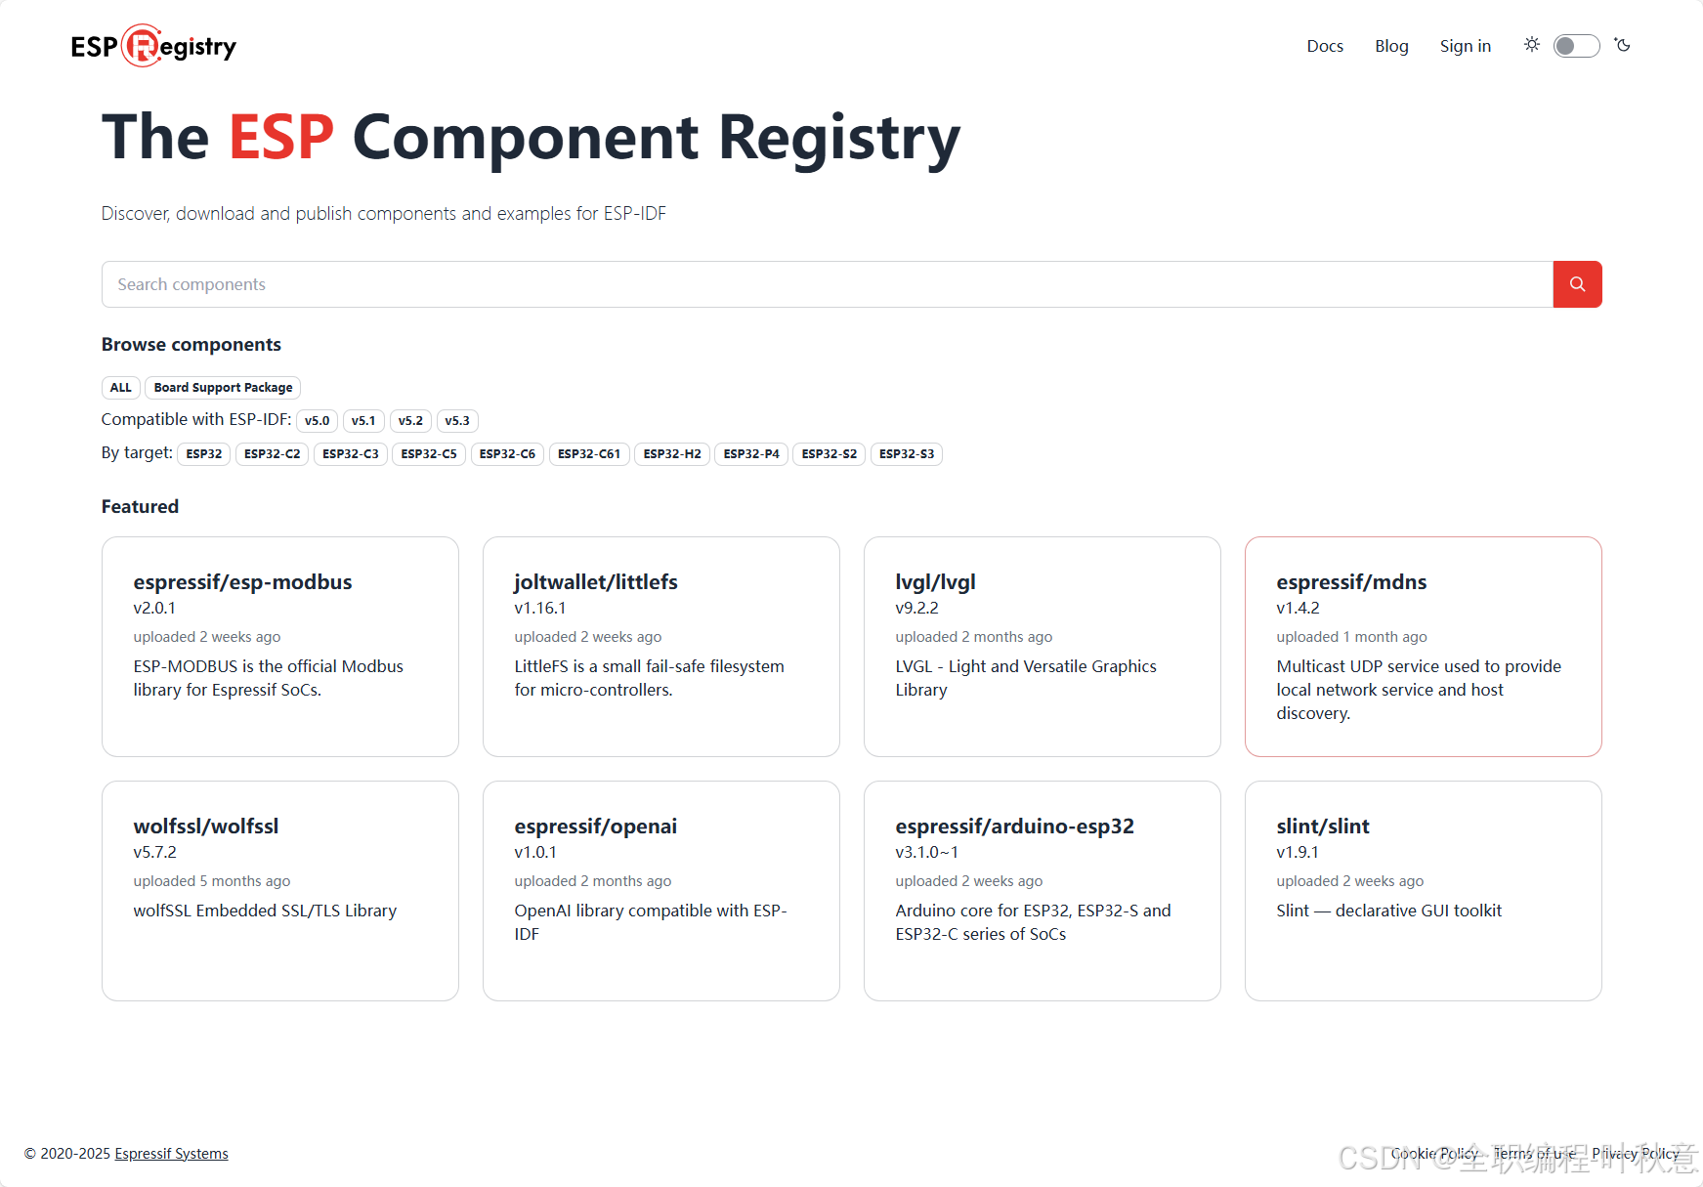The image size is (1703, 1187).
Task: Open the Blog page
Action: pos(1391,46)
